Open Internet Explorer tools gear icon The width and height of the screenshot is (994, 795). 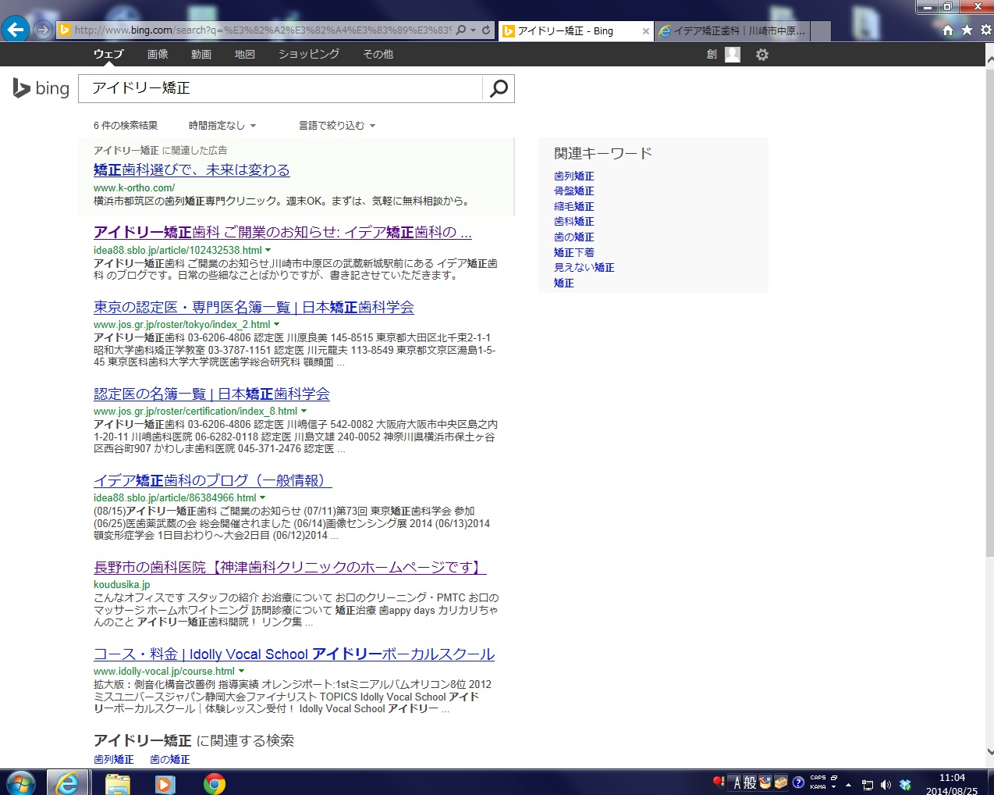pos(986,30)
